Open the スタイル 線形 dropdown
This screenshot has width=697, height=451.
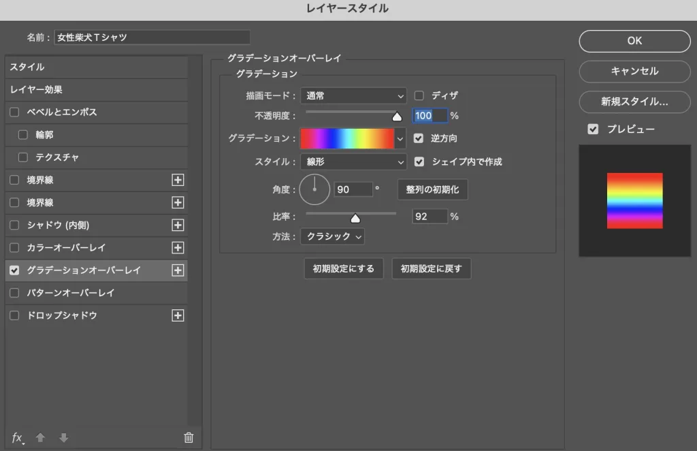[x=353, y=162]
